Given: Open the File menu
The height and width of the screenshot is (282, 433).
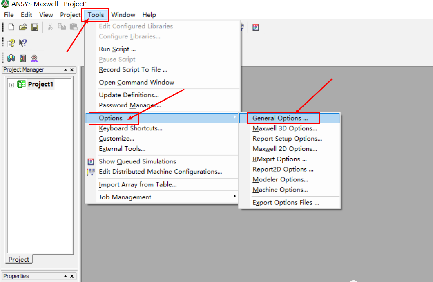Looking at the screenshot, I should [x=9, y=15].
